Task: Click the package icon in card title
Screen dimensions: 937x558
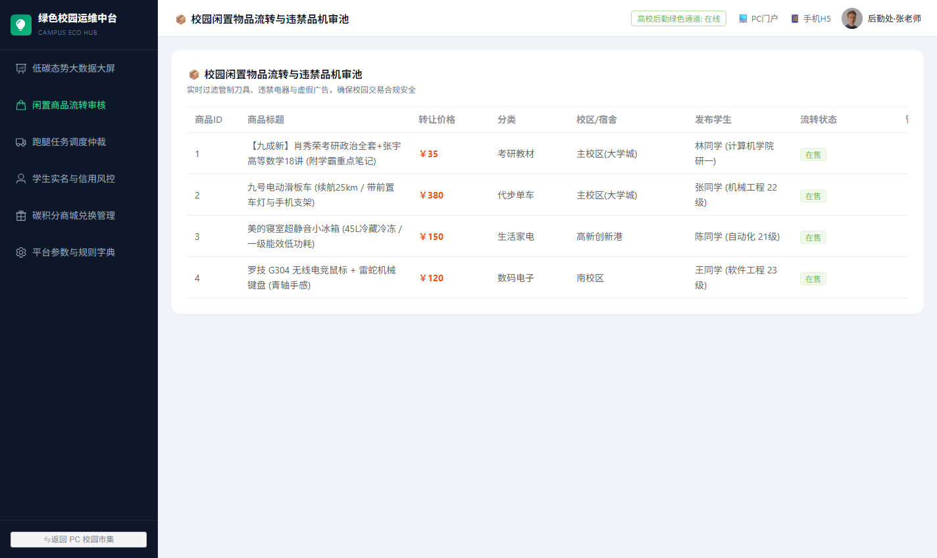Action: (194, 75)
